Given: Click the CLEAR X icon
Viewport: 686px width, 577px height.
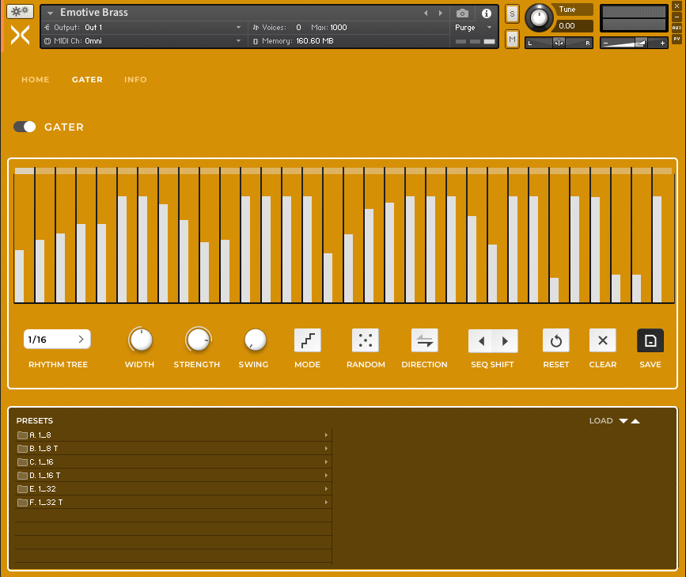Looking at the screenshot, I should [x=603, y=340].
